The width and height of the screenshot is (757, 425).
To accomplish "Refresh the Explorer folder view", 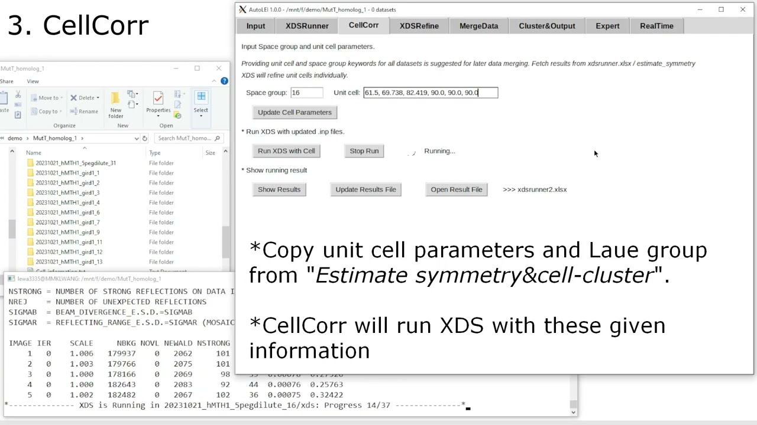I will [145, 138].
